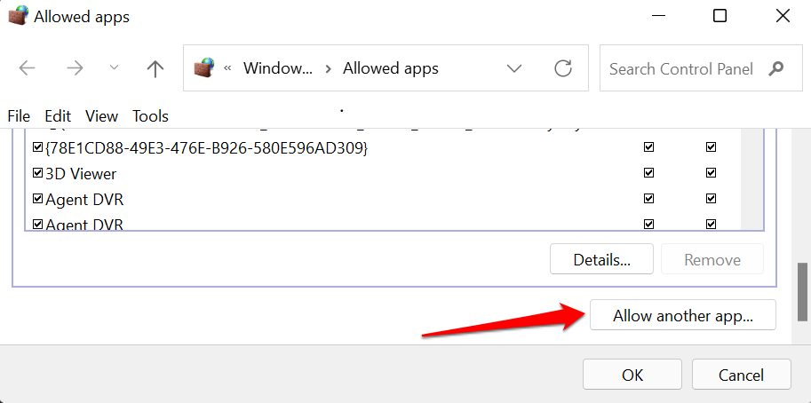Open the recent locations dropdown chevron
811x403 pixels.
[114, 68]
